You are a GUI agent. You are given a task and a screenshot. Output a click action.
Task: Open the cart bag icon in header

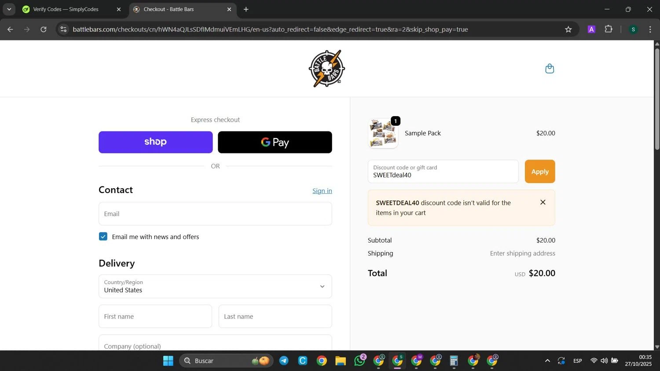click(x=550, y=69)
